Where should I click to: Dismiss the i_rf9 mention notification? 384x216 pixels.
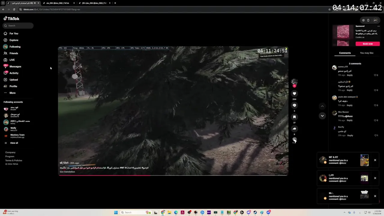375,178
